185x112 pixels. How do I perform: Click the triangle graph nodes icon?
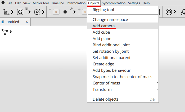5,32
